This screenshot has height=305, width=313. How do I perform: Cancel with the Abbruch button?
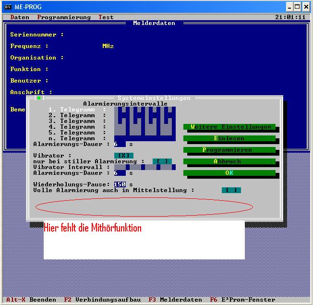(229, 161)
